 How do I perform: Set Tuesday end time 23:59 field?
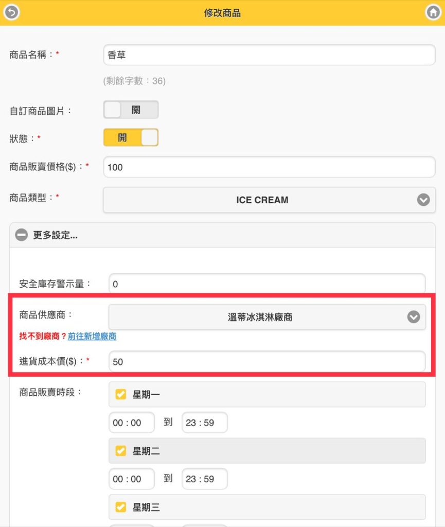[x=205, y=479]
